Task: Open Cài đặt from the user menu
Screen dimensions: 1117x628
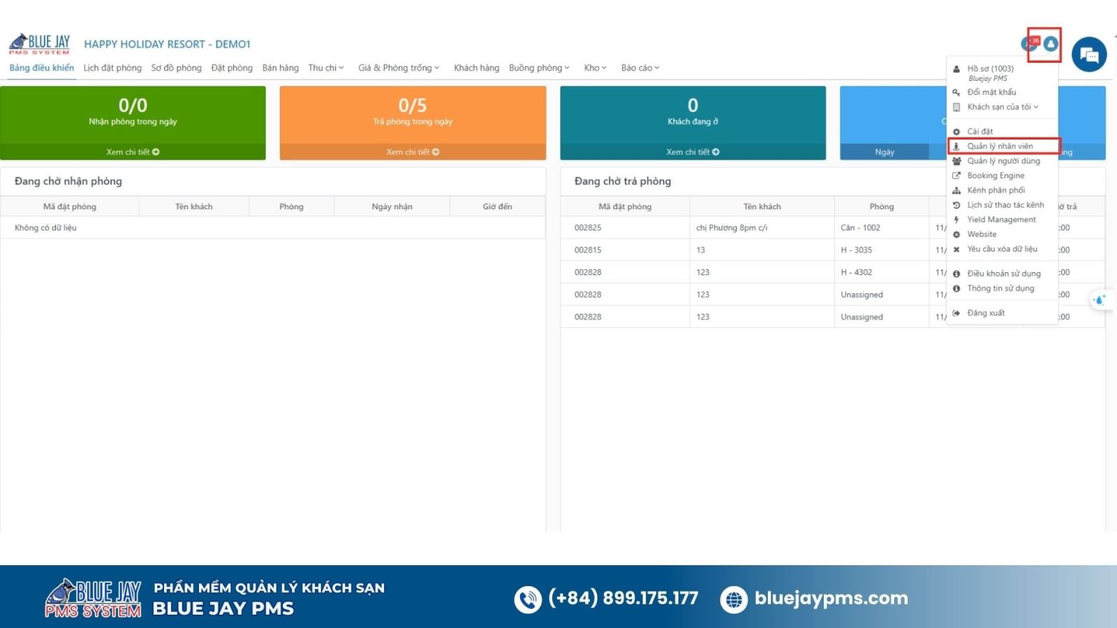Action: pyautogui.click(x=981, y=130)
